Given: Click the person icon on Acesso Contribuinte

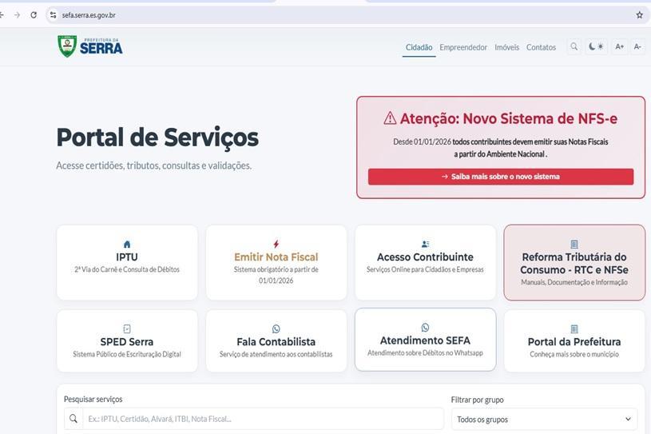Looking at the screenshot, I should click(x=425, y=244).
